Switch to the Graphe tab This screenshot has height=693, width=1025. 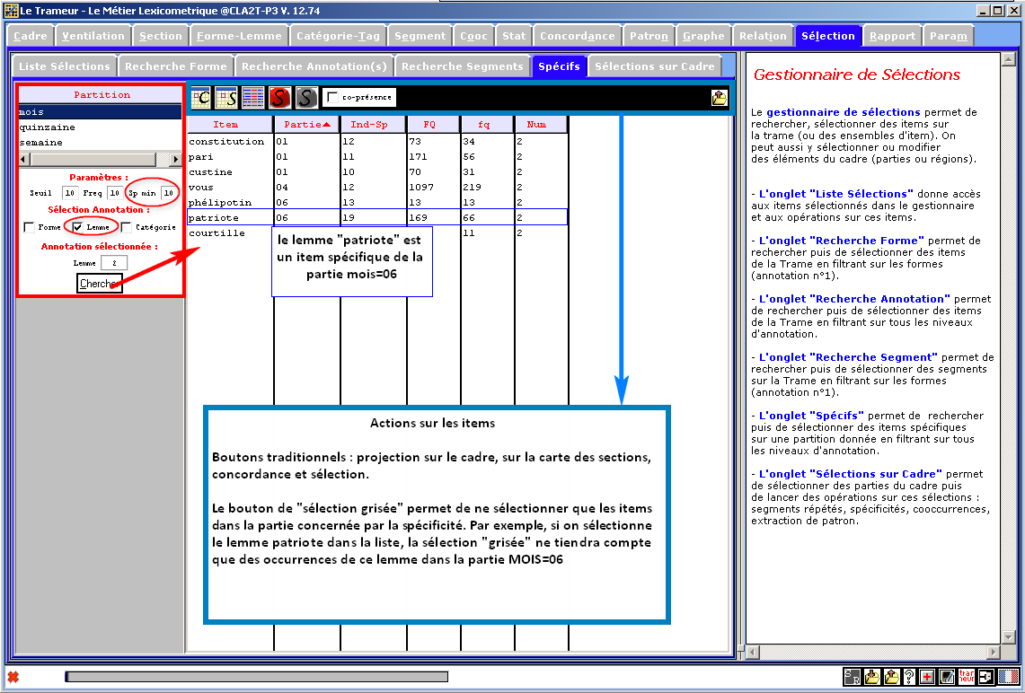point(703,36)
